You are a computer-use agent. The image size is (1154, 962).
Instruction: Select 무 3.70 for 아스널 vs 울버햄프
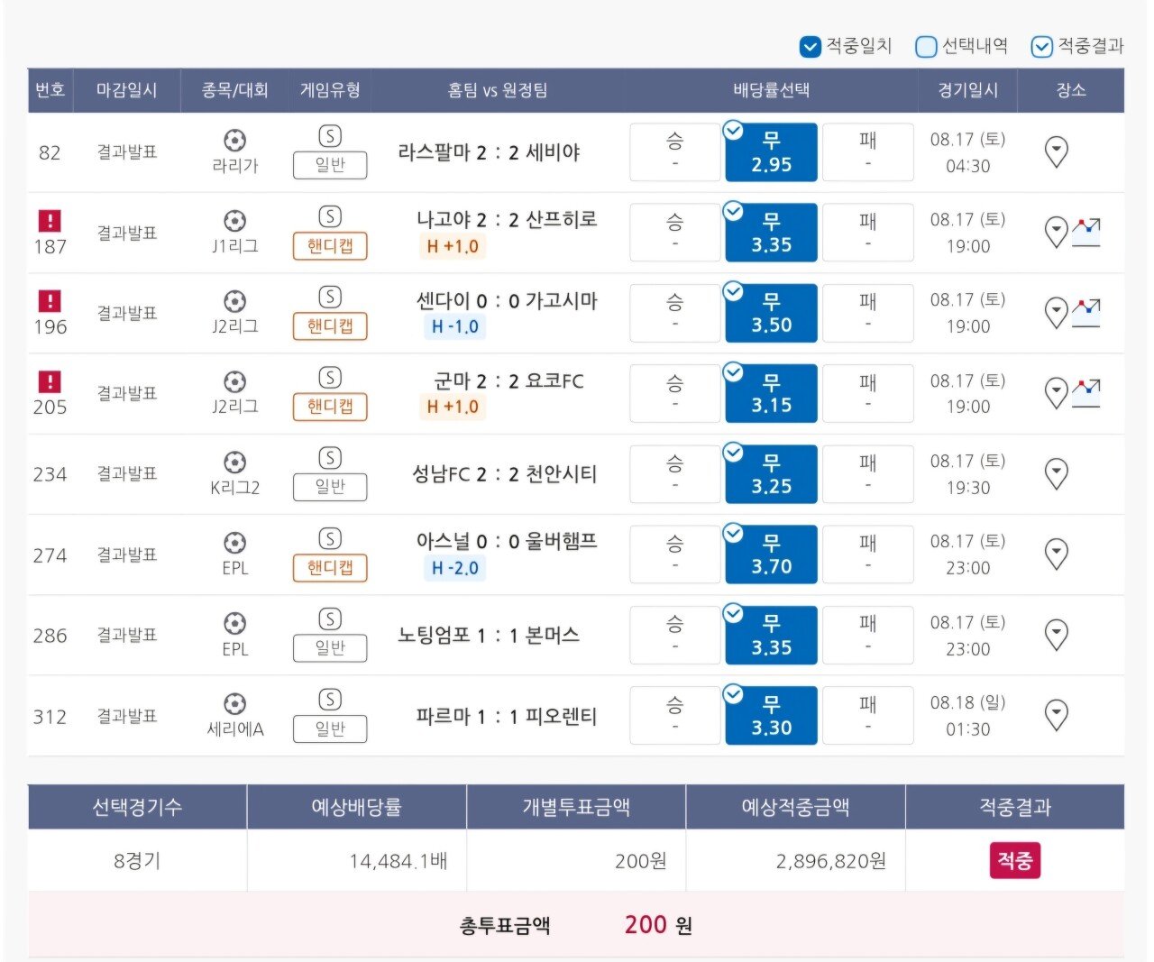771,554
